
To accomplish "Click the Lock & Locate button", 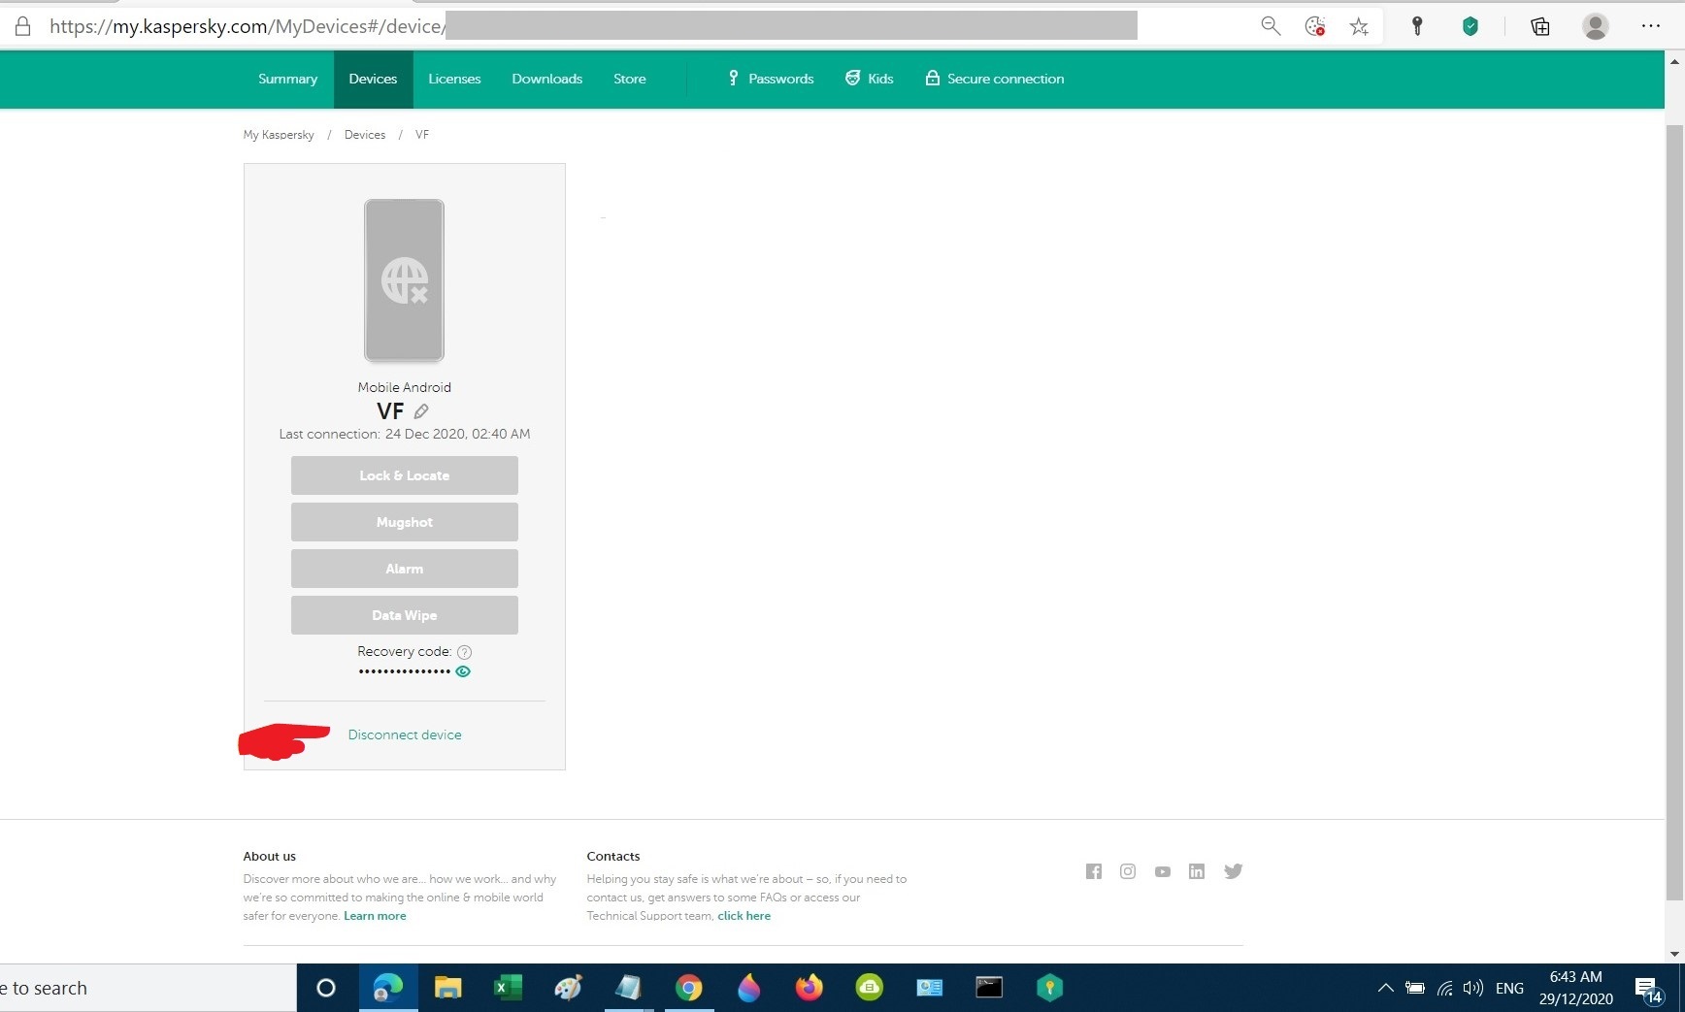I will [405, 475].
